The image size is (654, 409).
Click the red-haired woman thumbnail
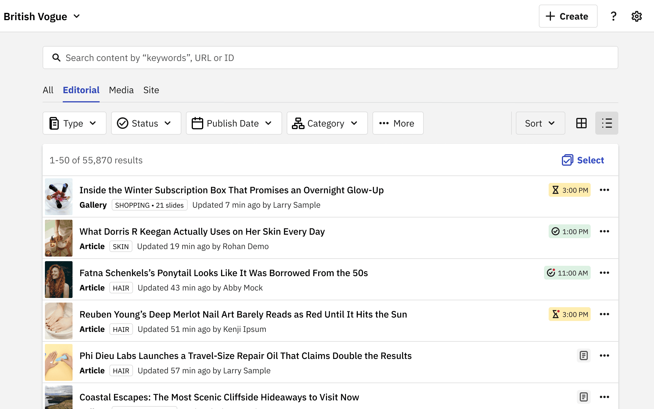coord(59,280)
